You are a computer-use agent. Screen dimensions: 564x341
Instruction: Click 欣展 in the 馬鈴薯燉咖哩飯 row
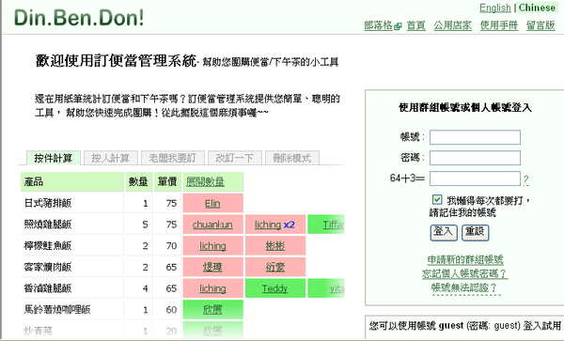tap(212, 309)
